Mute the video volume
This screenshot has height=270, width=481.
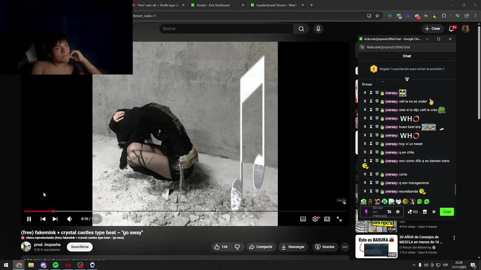(70, 219)
